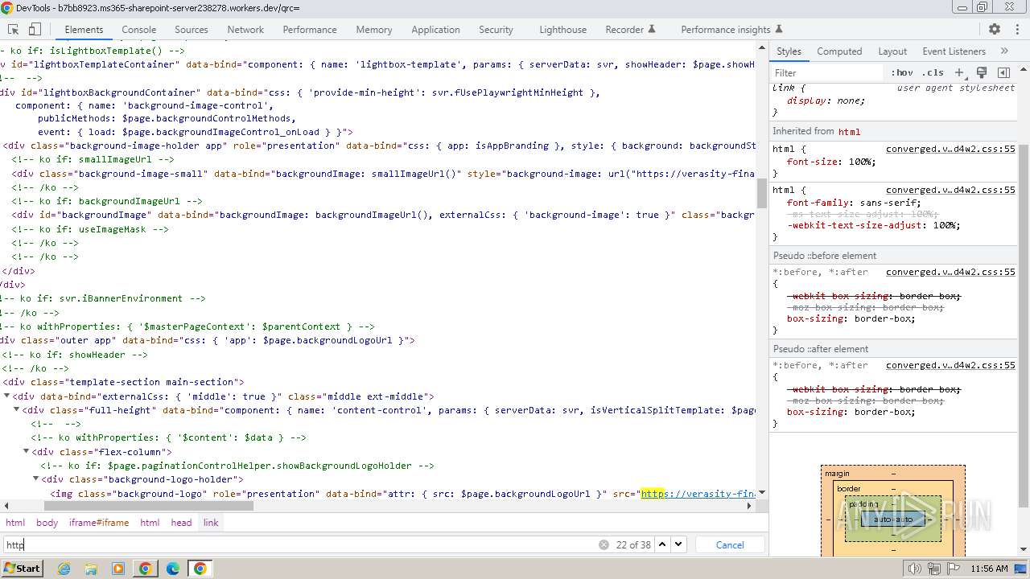
Task: Open Internet Explorer from the taskbar
Action: (x=64, y=569)
